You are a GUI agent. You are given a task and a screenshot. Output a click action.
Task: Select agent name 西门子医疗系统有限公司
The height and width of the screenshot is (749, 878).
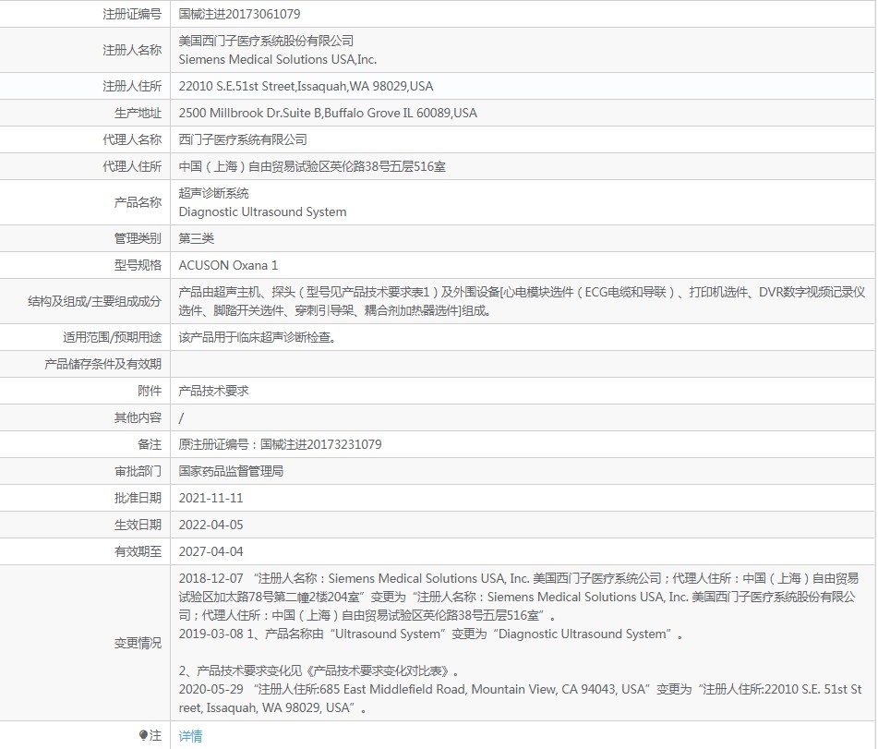(x=243, y=139)
